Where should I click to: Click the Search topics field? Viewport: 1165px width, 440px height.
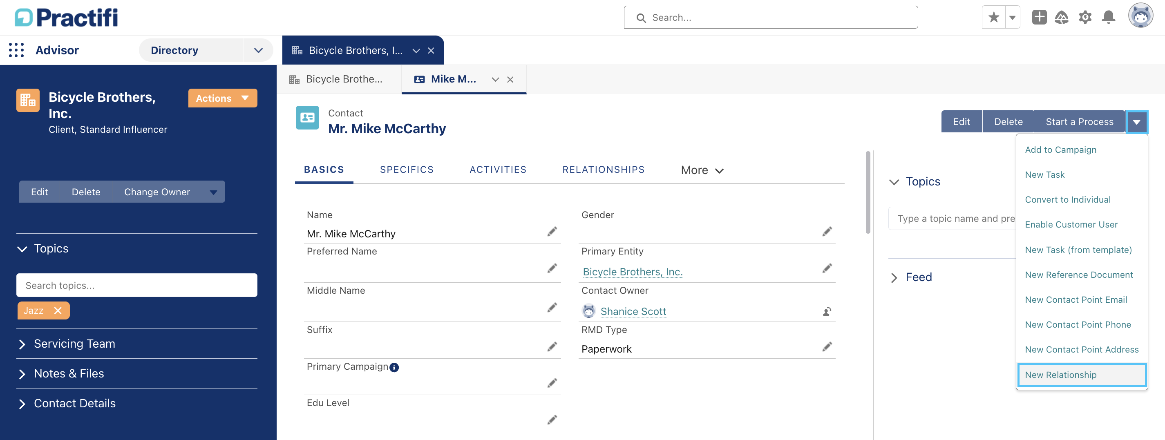[136, 285]
